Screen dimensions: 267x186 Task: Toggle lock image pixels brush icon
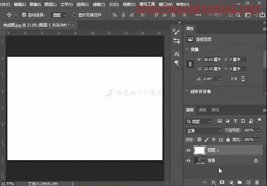[x=206, y=140]
